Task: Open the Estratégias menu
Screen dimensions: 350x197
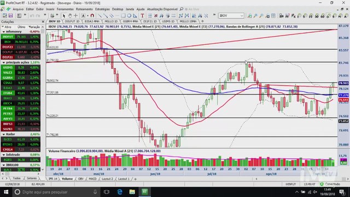Action: coord(102,9)
